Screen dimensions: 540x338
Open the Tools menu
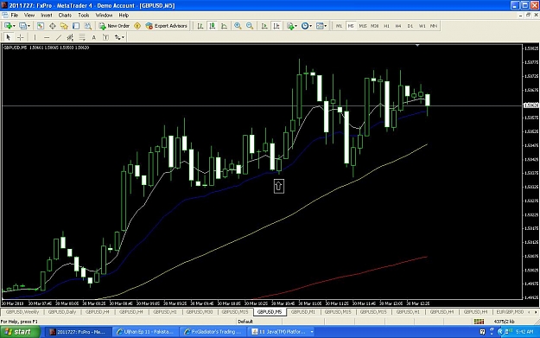(x=84, y=16)
